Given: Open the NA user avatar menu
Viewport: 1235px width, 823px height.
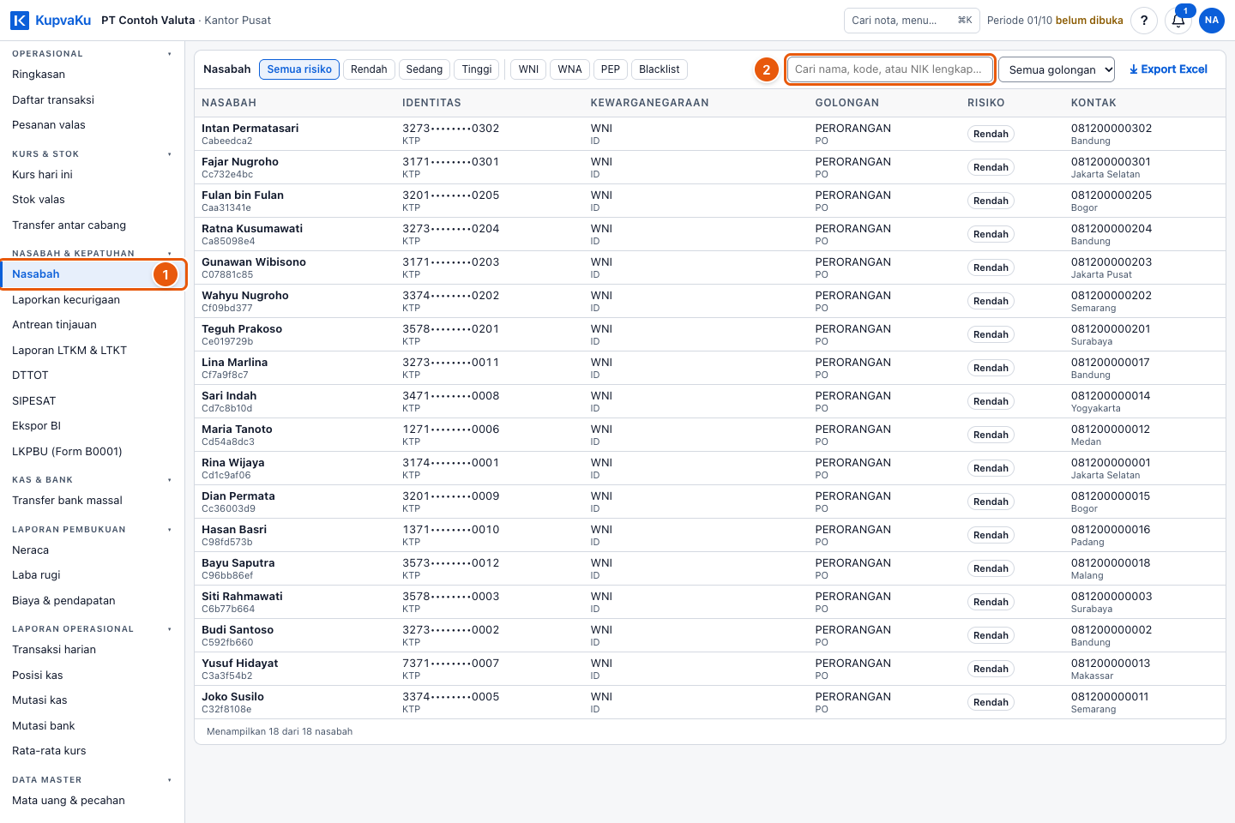Looking at the screenshot, I should 1212,21.
